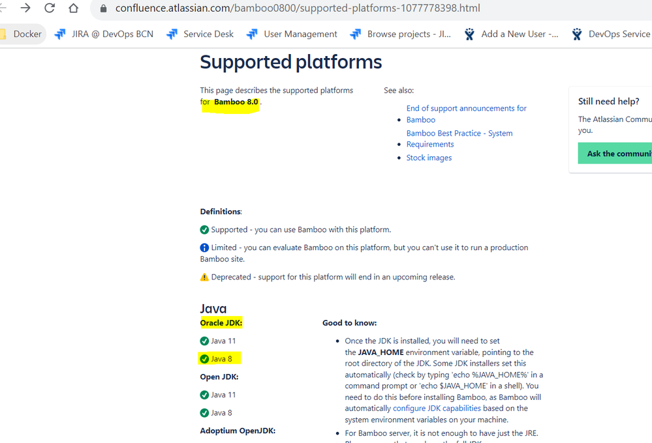Screen dimensions: 652x443
Task: Click the Good to know: heading
Action: point(349,322)
